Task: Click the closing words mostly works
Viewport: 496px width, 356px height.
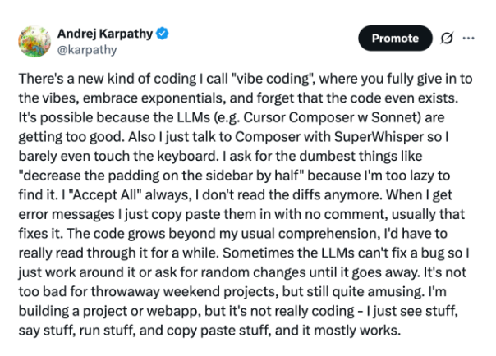Action: tap(357, 331)
